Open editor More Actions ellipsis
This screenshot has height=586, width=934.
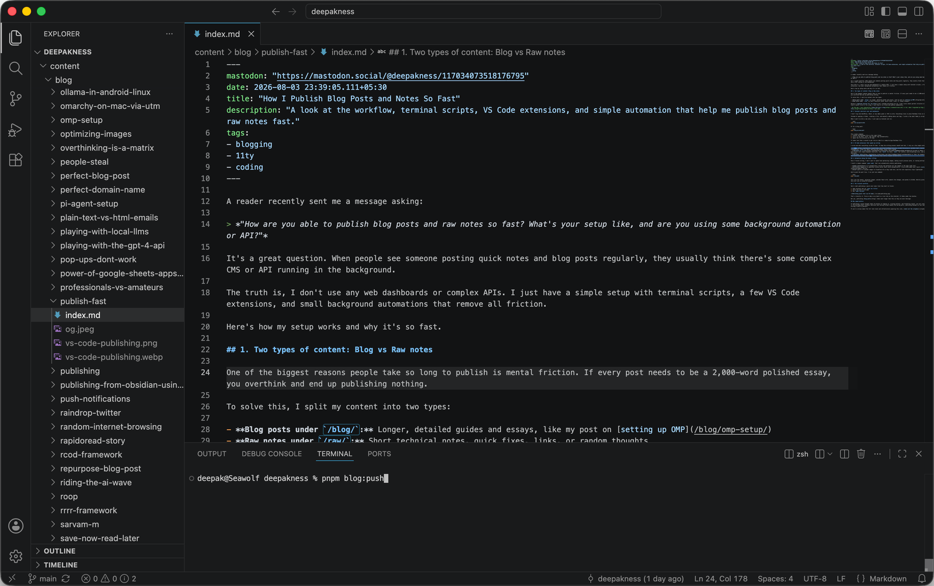click(x=919, y=34)
